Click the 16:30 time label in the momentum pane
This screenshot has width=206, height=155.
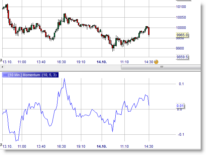coord(62,146)
